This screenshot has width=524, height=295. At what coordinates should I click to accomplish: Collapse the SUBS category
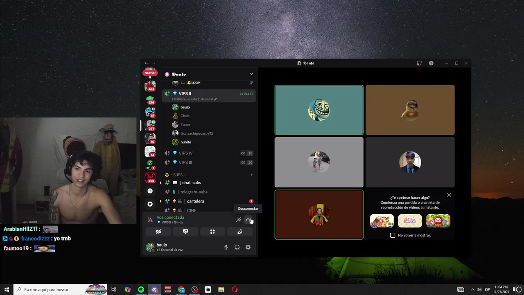(178, 175)
